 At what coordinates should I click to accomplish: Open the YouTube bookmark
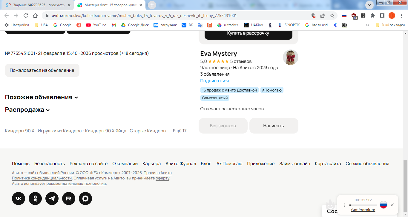(x=96, y=25)
